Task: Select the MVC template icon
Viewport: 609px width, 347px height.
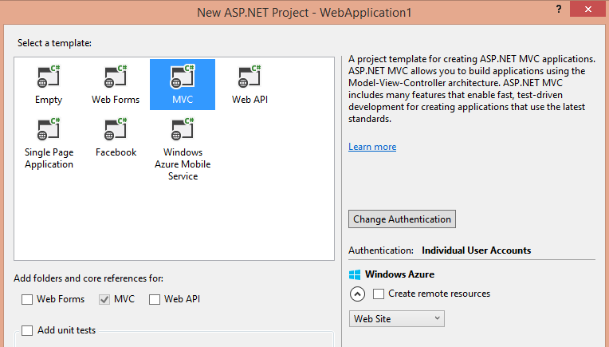Action: click(x=183, y=77)
